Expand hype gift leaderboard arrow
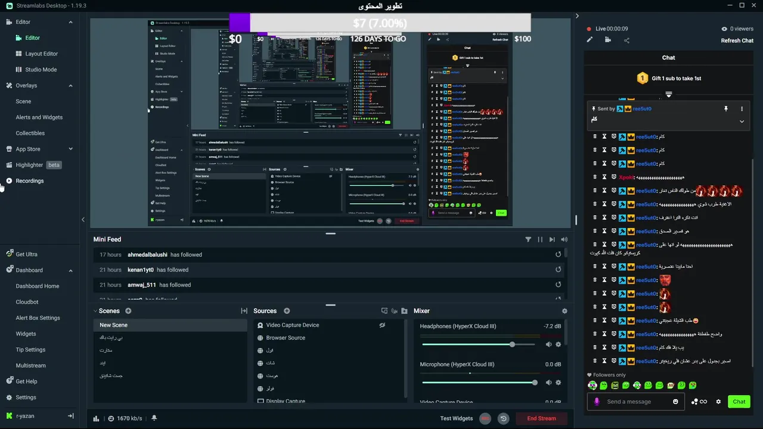Viewport: 763px width, 429px height. 668,94
